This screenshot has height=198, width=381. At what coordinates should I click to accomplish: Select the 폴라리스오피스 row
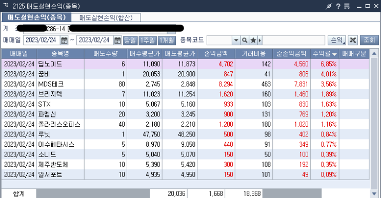coord(185,124)
